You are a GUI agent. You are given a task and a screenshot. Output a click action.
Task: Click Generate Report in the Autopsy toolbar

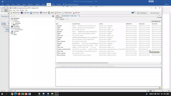(x=67, y=13)
